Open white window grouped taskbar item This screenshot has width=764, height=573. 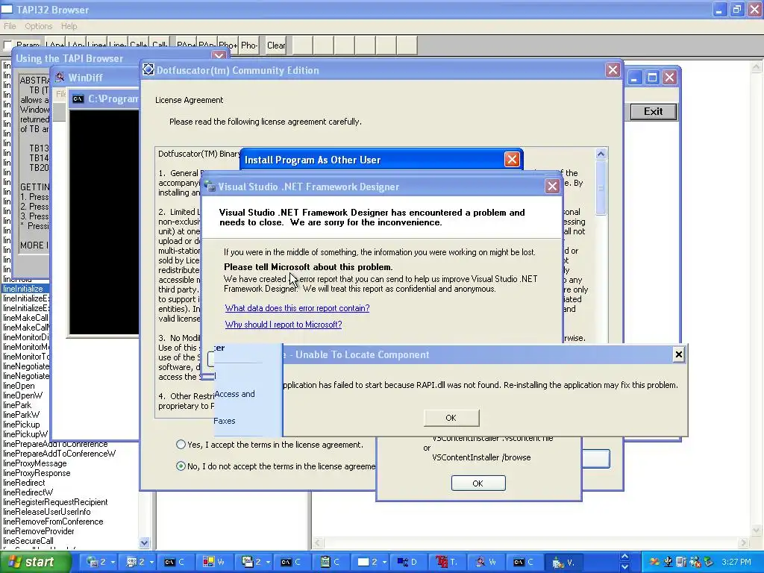coord(370,562)
